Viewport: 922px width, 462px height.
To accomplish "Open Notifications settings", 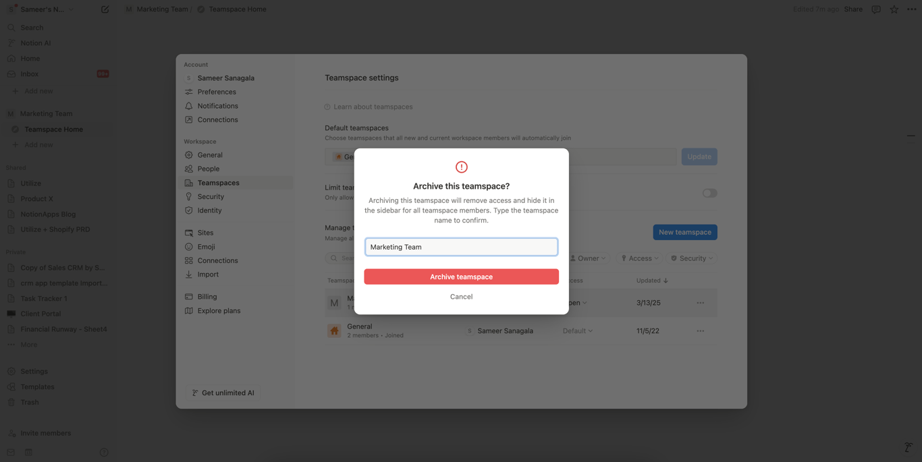I will (238, 106).
